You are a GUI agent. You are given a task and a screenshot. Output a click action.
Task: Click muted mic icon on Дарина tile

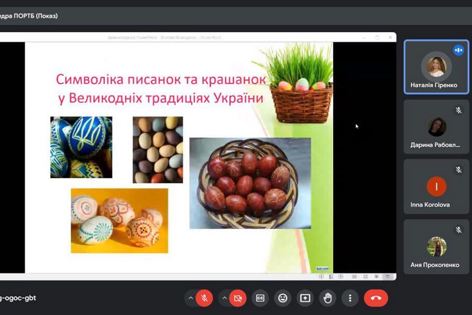point(458,110)
